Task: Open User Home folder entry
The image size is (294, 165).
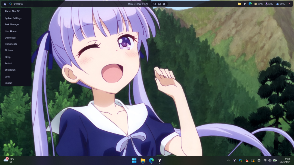Action: pyautogui.click(x=11, y=31)
